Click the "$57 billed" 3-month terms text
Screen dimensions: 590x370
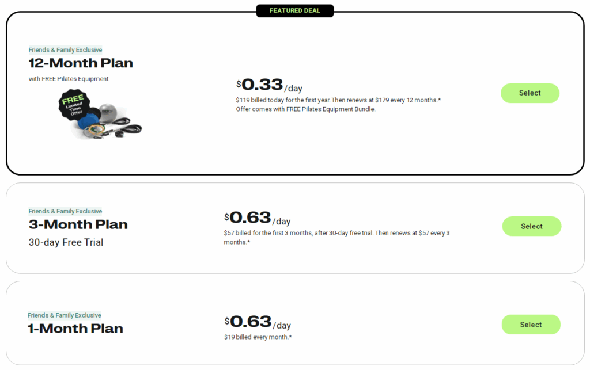pos(337,233)
